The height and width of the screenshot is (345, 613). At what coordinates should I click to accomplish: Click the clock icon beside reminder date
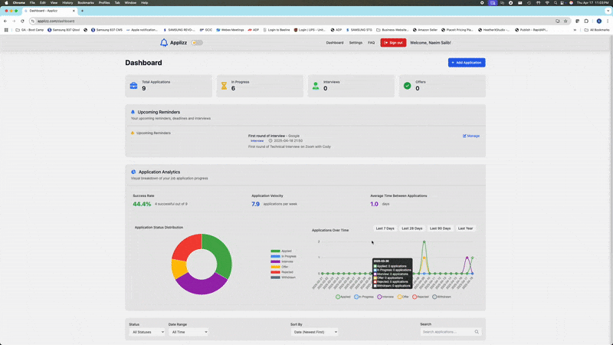pos(270,141)
